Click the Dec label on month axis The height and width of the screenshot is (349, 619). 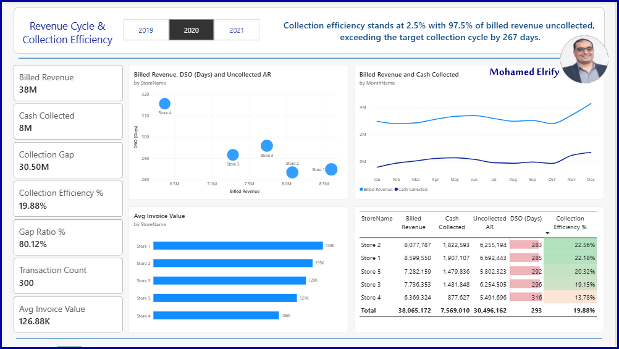click(x=591, y=179)
